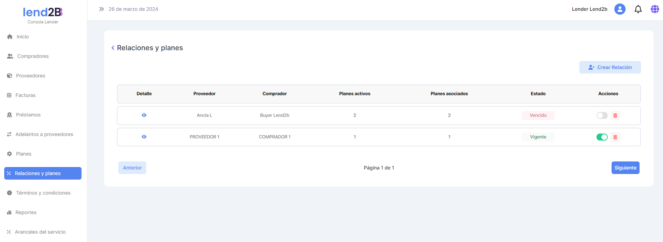
Task: Click the lend2B logo
Action: coord(43,13)
